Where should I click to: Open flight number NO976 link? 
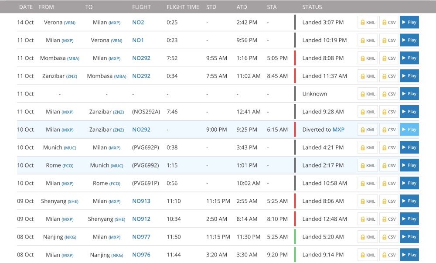point(141,255)
